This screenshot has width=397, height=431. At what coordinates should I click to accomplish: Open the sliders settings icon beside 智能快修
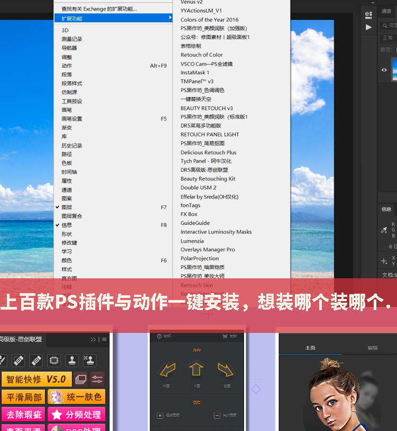[x=97, y=380]
